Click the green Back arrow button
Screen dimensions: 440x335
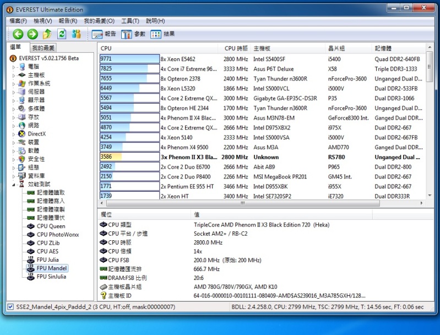18,34
